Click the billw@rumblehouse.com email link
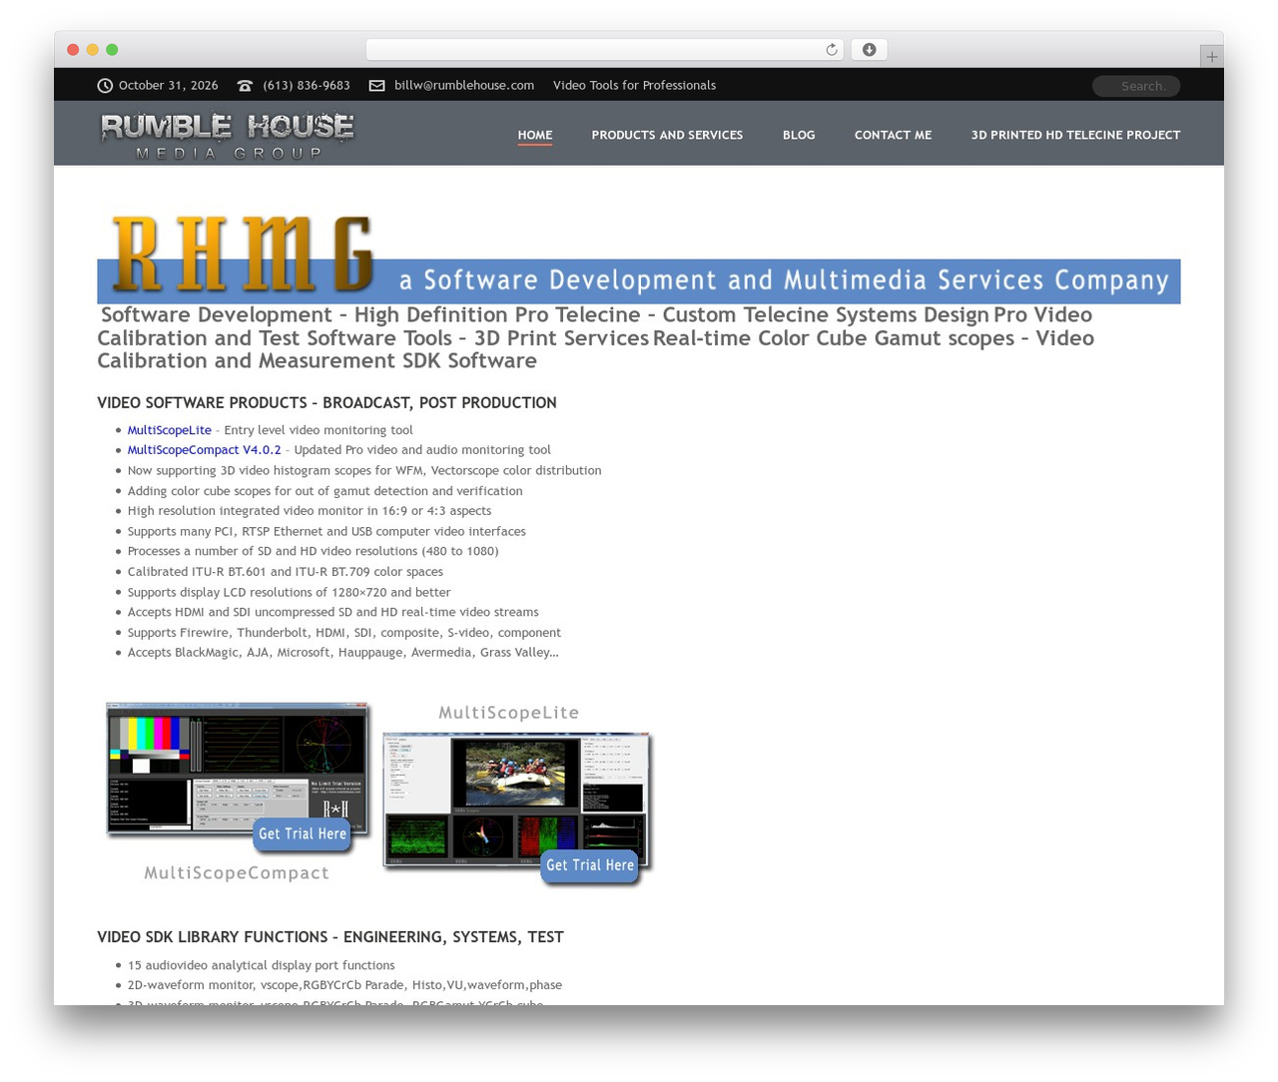The width and height of the screenshot is (1278, 1082). [x=464, y=86]
